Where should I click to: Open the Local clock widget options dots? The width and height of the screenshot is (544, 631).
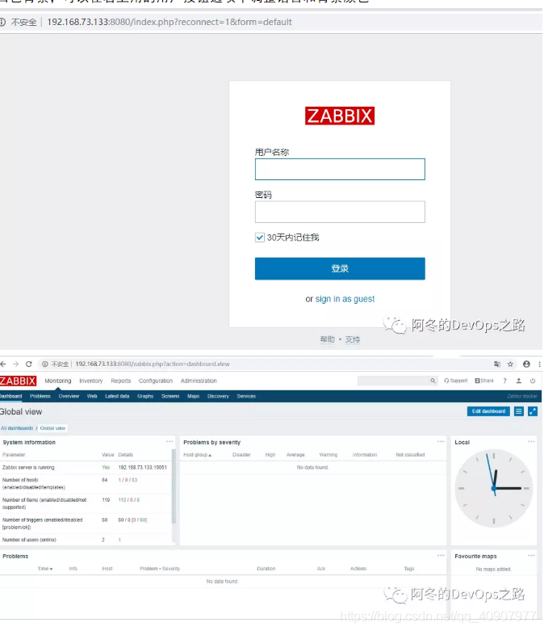pyautogui.click(x=532, y=442)
